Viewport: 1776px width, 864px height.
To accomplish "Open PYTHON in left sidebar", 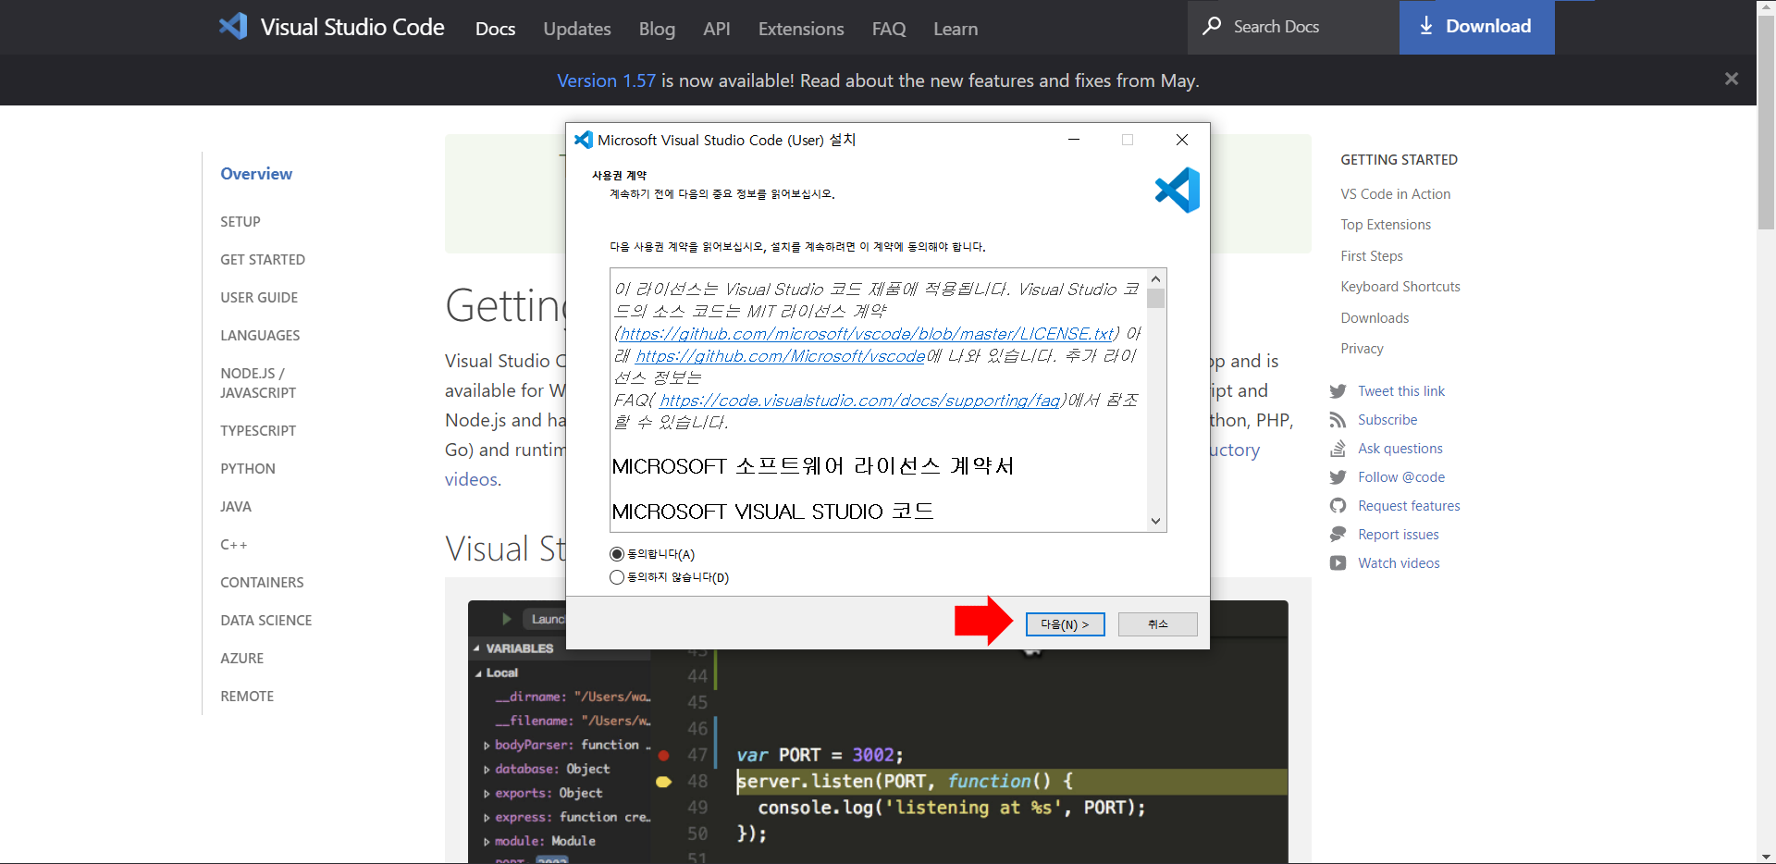I will click(248, 469).
